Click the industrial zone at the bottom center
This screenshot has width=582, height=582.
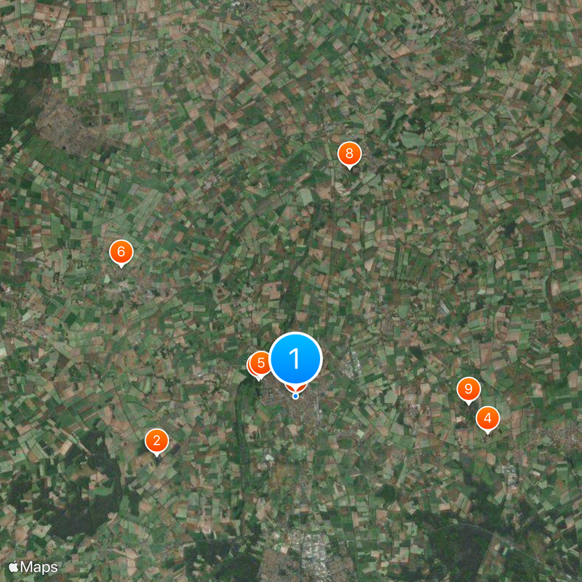(314, 553)
